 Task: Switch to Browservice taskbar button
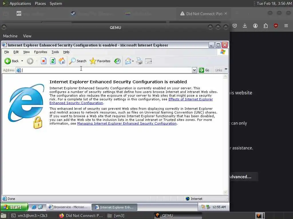coord(69,207)
